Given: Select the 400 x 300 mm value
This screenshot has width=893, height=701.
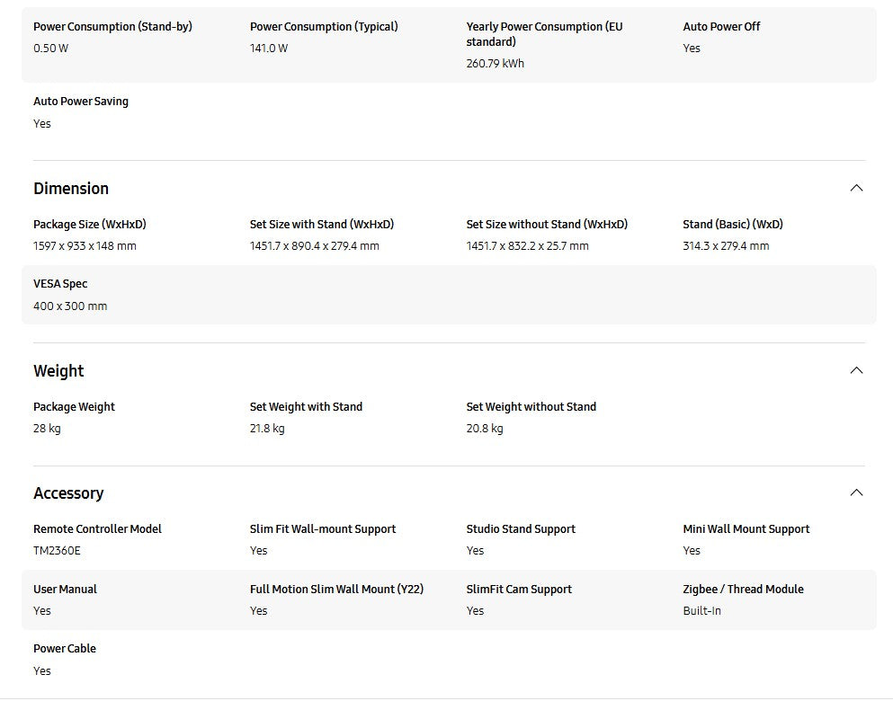Looking at the screenshot, I should coord(70,306).
